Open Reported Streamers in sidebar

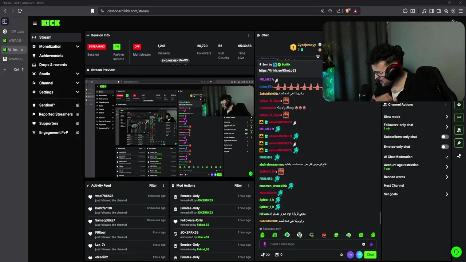[56, 114]
